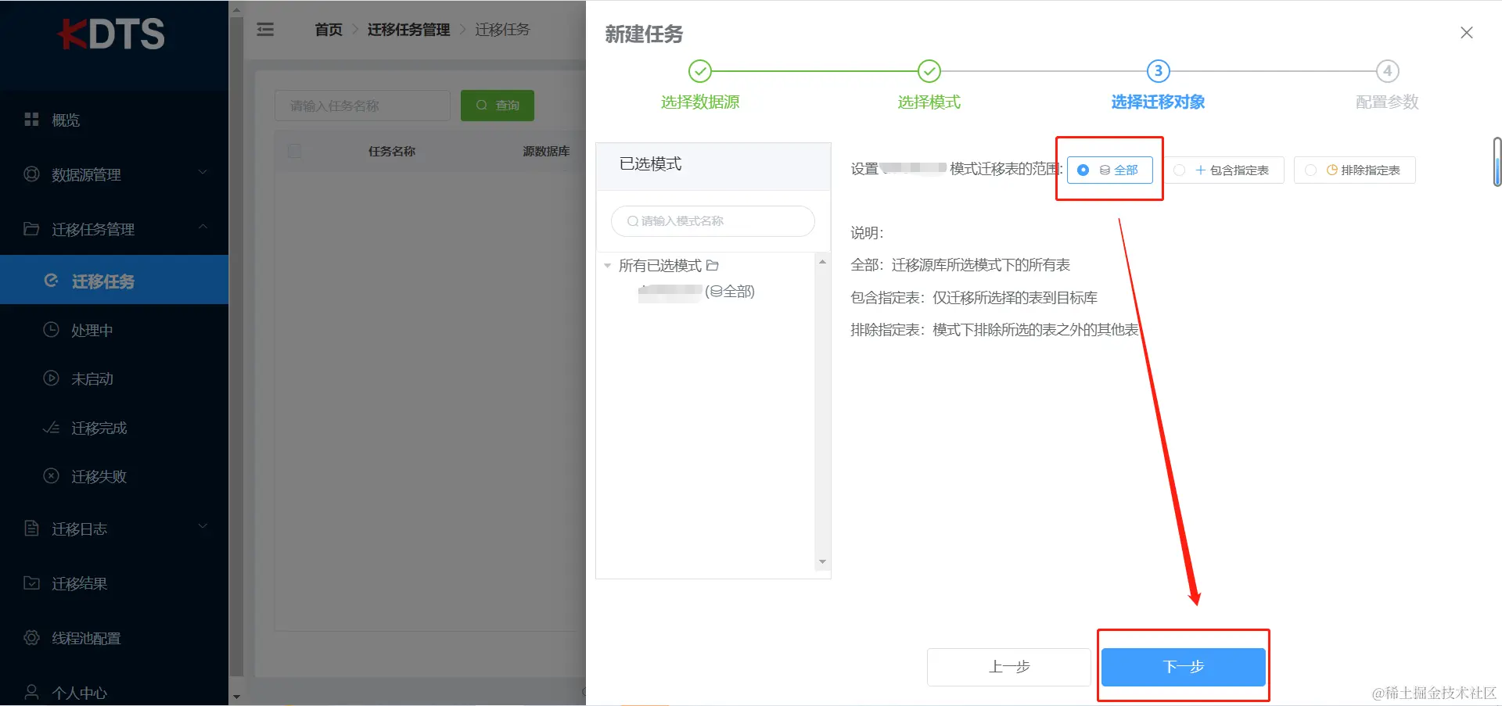The height and width of the screenshot is (706, 1502).
Task: Click the blue 下一步 button
Action: tap(1184, 667)
